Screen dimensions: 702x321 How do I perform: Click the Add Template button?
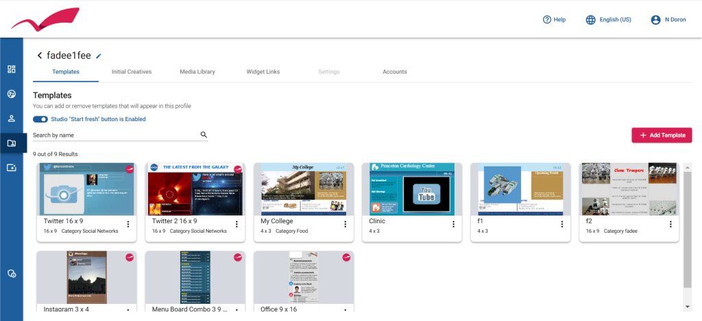tap(662, 136)
